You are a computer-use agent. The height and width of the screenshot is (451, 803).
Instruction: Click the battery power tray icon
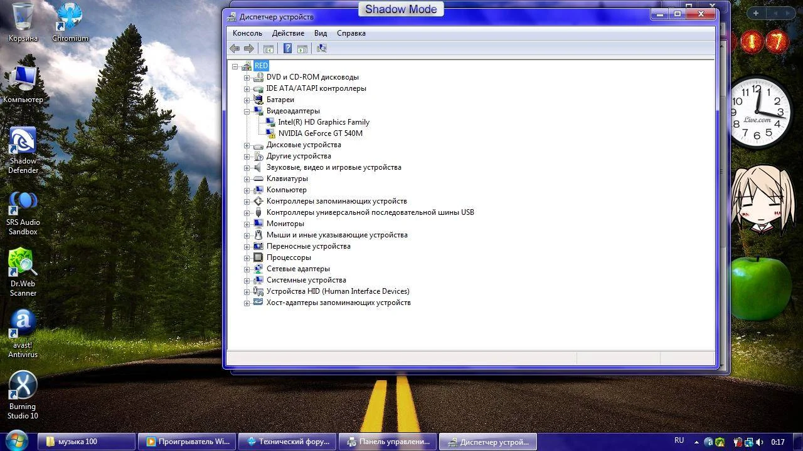738,442
